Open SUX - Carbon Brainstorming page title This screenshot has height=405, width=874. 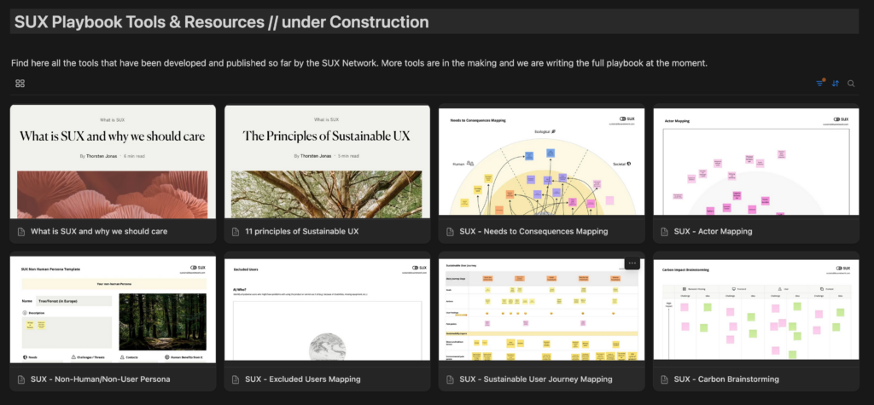pyautogui.click(x=726, y=379)
